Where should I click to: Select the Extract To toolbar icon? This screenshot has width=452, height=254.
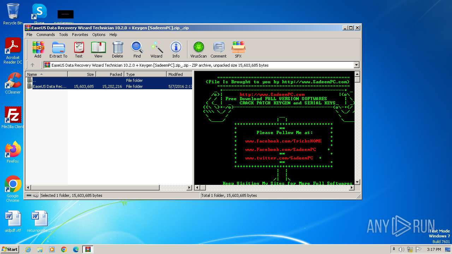[58, 49]
